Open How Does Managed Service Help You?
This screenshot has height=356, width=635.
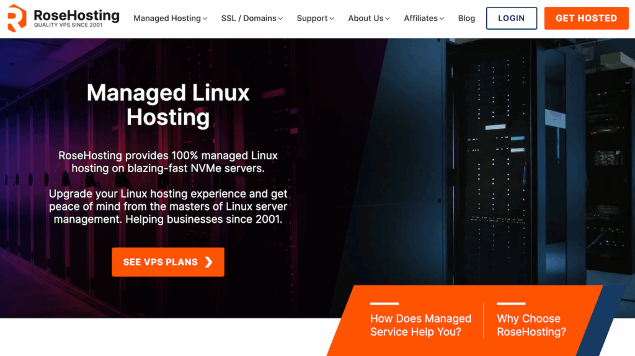pyautogui.click(x=420, y=325)
